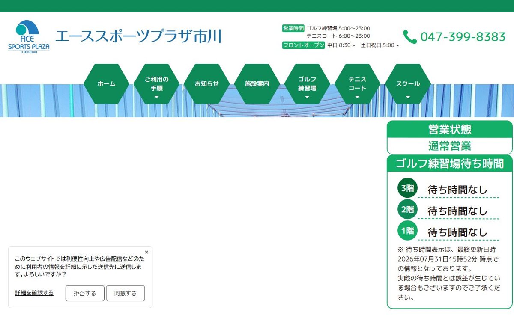
Task: Click the 3階 floor badge
Action: pos(407,188)
